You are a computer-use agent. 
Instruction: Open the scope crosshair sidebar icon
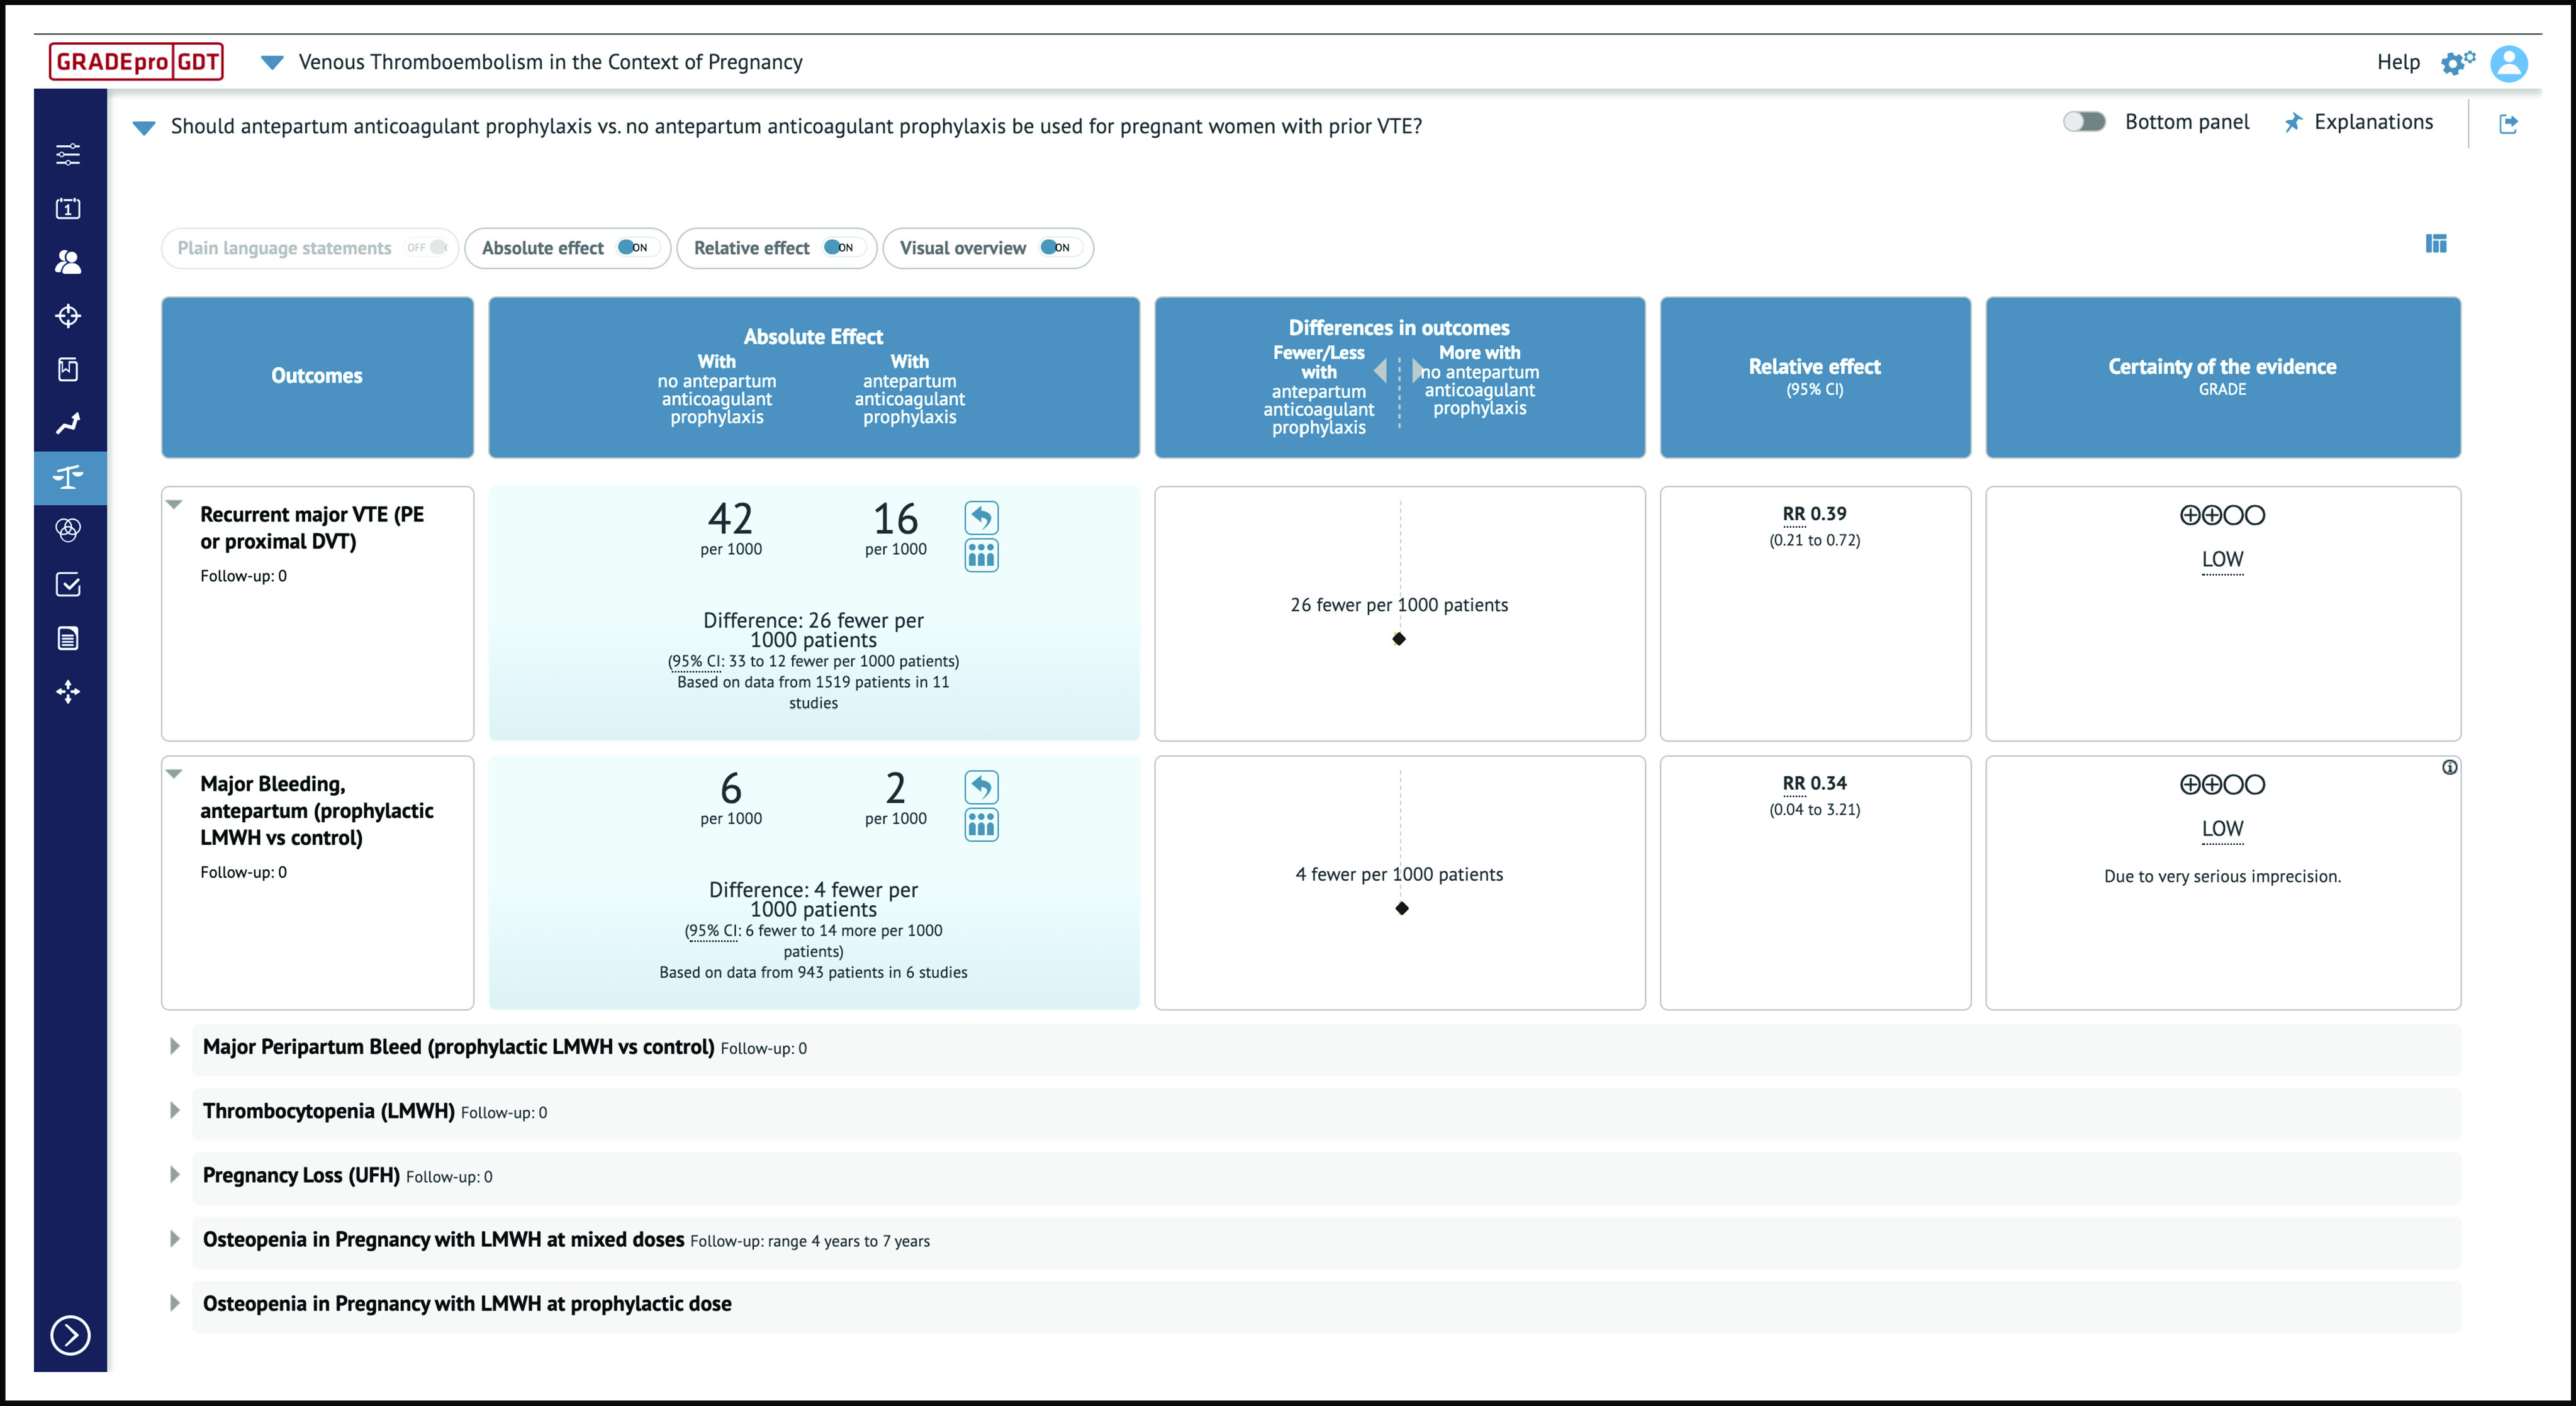[68, 316]
